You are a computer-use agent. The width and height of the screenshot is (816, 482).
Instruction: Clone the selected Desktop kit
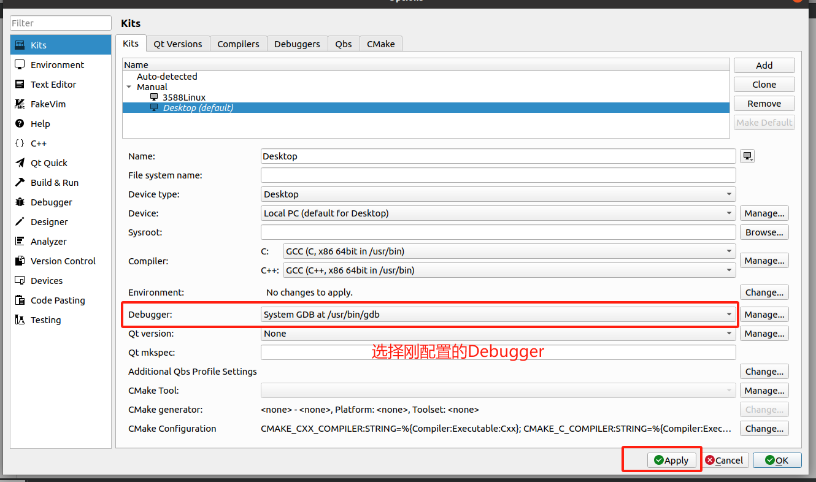[764, 84]
